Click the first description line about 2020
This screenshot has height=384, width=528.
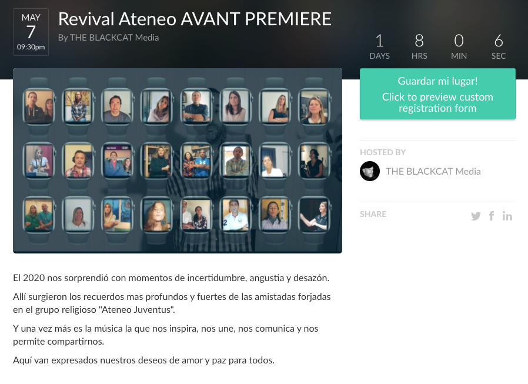[x=171, y=278]
